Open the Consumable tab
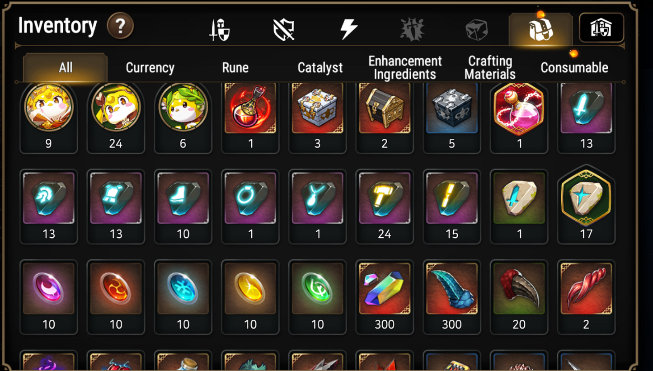 click(x=574, y=68)
